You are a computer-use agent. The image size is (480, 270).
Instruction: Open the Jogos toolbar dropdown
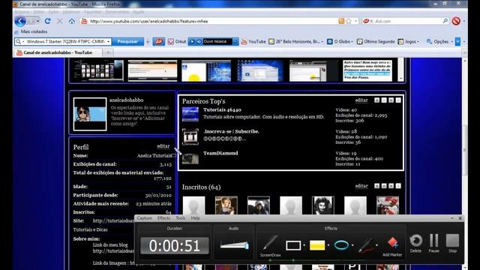click(x=418, y=41)
